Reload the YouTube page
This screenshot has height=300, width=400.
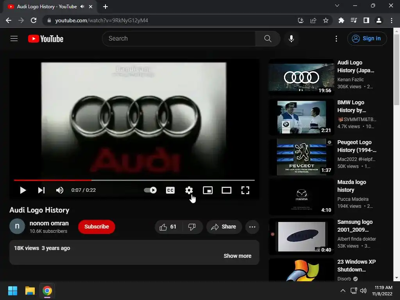click(34, 20)
